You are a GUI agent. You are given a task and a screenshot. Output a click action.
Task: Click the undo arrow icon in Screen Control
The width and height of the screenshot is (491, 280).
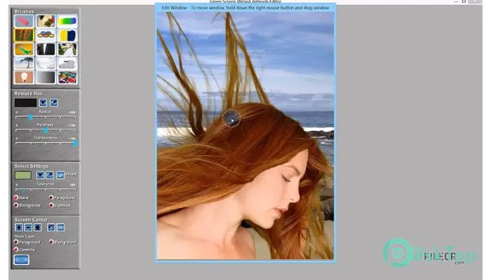(51, 227)
